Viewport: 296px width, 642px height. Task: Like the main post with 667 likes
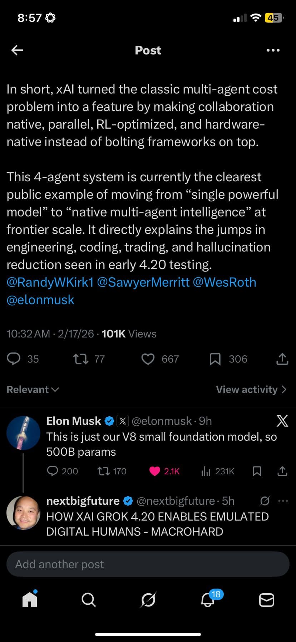(x=148, y=359)
